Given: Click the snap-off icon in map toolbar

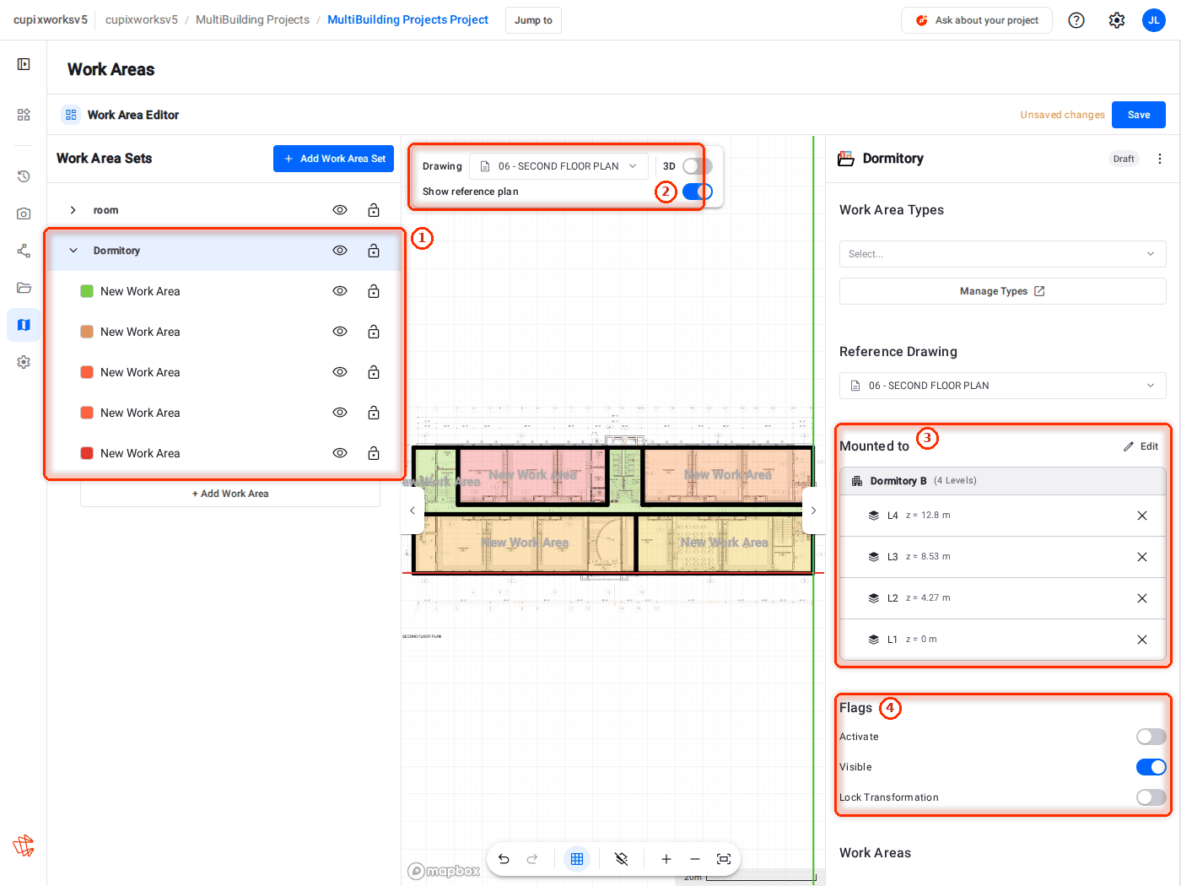Looking at the screenshot, I should tap(622, 859).
